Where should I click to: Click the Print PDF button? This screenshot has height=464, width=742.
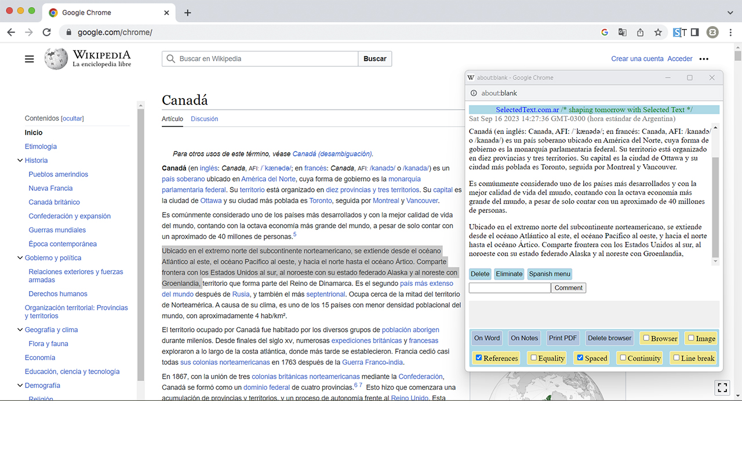(x=563, y=338)
